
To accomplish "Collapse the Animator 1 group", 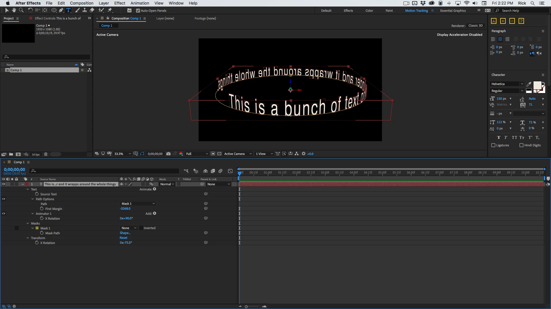I will coord(33,214).
